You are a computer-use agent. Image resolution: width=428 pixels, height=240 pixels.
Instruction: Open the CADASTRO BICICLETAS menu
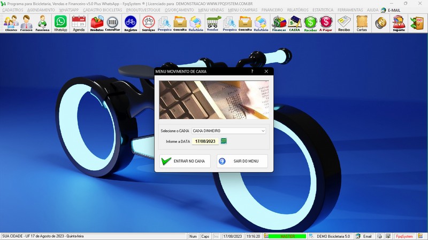click(103, 10)
